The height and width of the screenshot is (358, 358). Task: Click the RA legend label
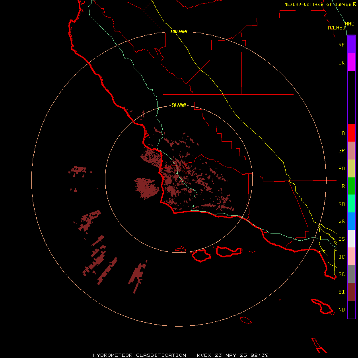[341, 204]
